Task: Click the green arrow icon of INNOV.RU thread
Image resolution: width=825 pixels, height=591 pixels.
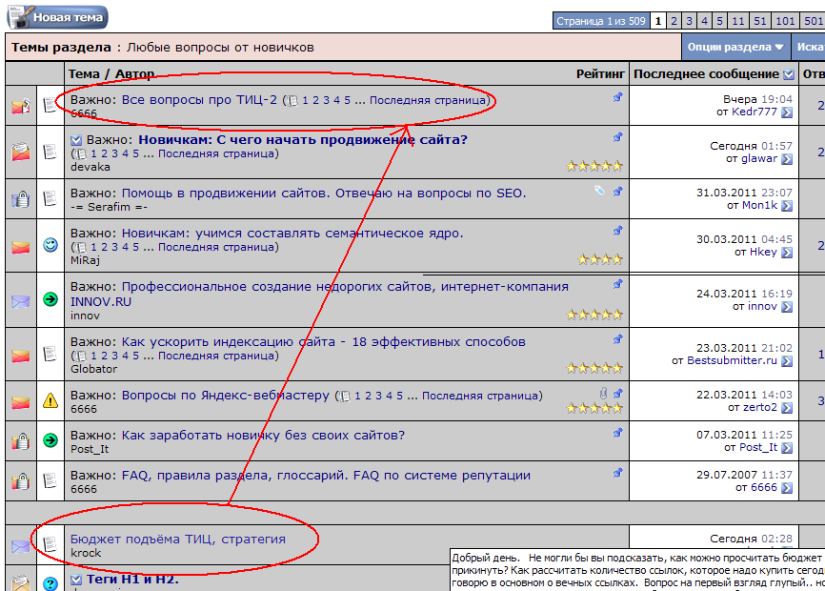Action: point(50,299)
